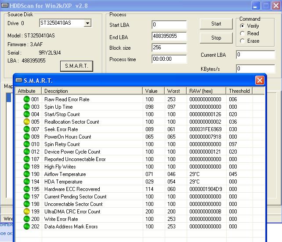
Task: Click green icon for Reported Uncorrectable Error
Action: [27, 159]
